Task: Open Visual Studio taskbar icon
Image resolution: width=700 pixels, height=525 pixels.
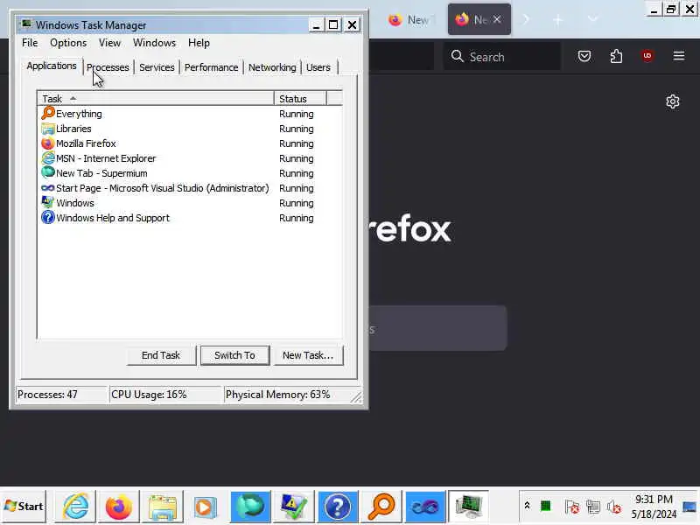Action: click(x=425, y=507)
